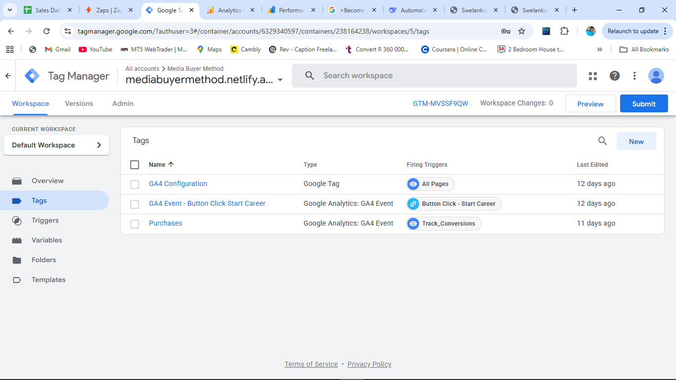Open the password key icon in address bar
This screenshot has width=676, height=380.
tap(506, 31)
